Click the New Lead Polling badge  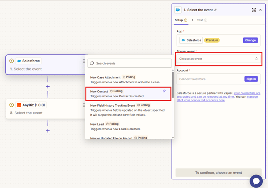coord(112,124)
